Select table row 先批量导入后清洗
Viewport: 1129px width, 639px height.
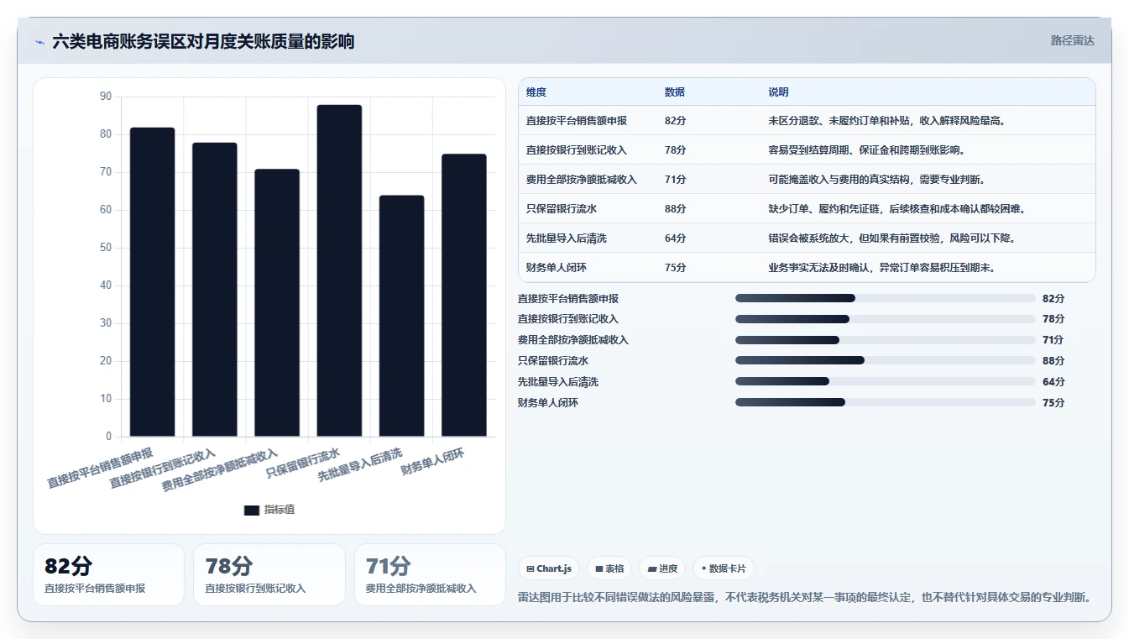tap(807, 238)
